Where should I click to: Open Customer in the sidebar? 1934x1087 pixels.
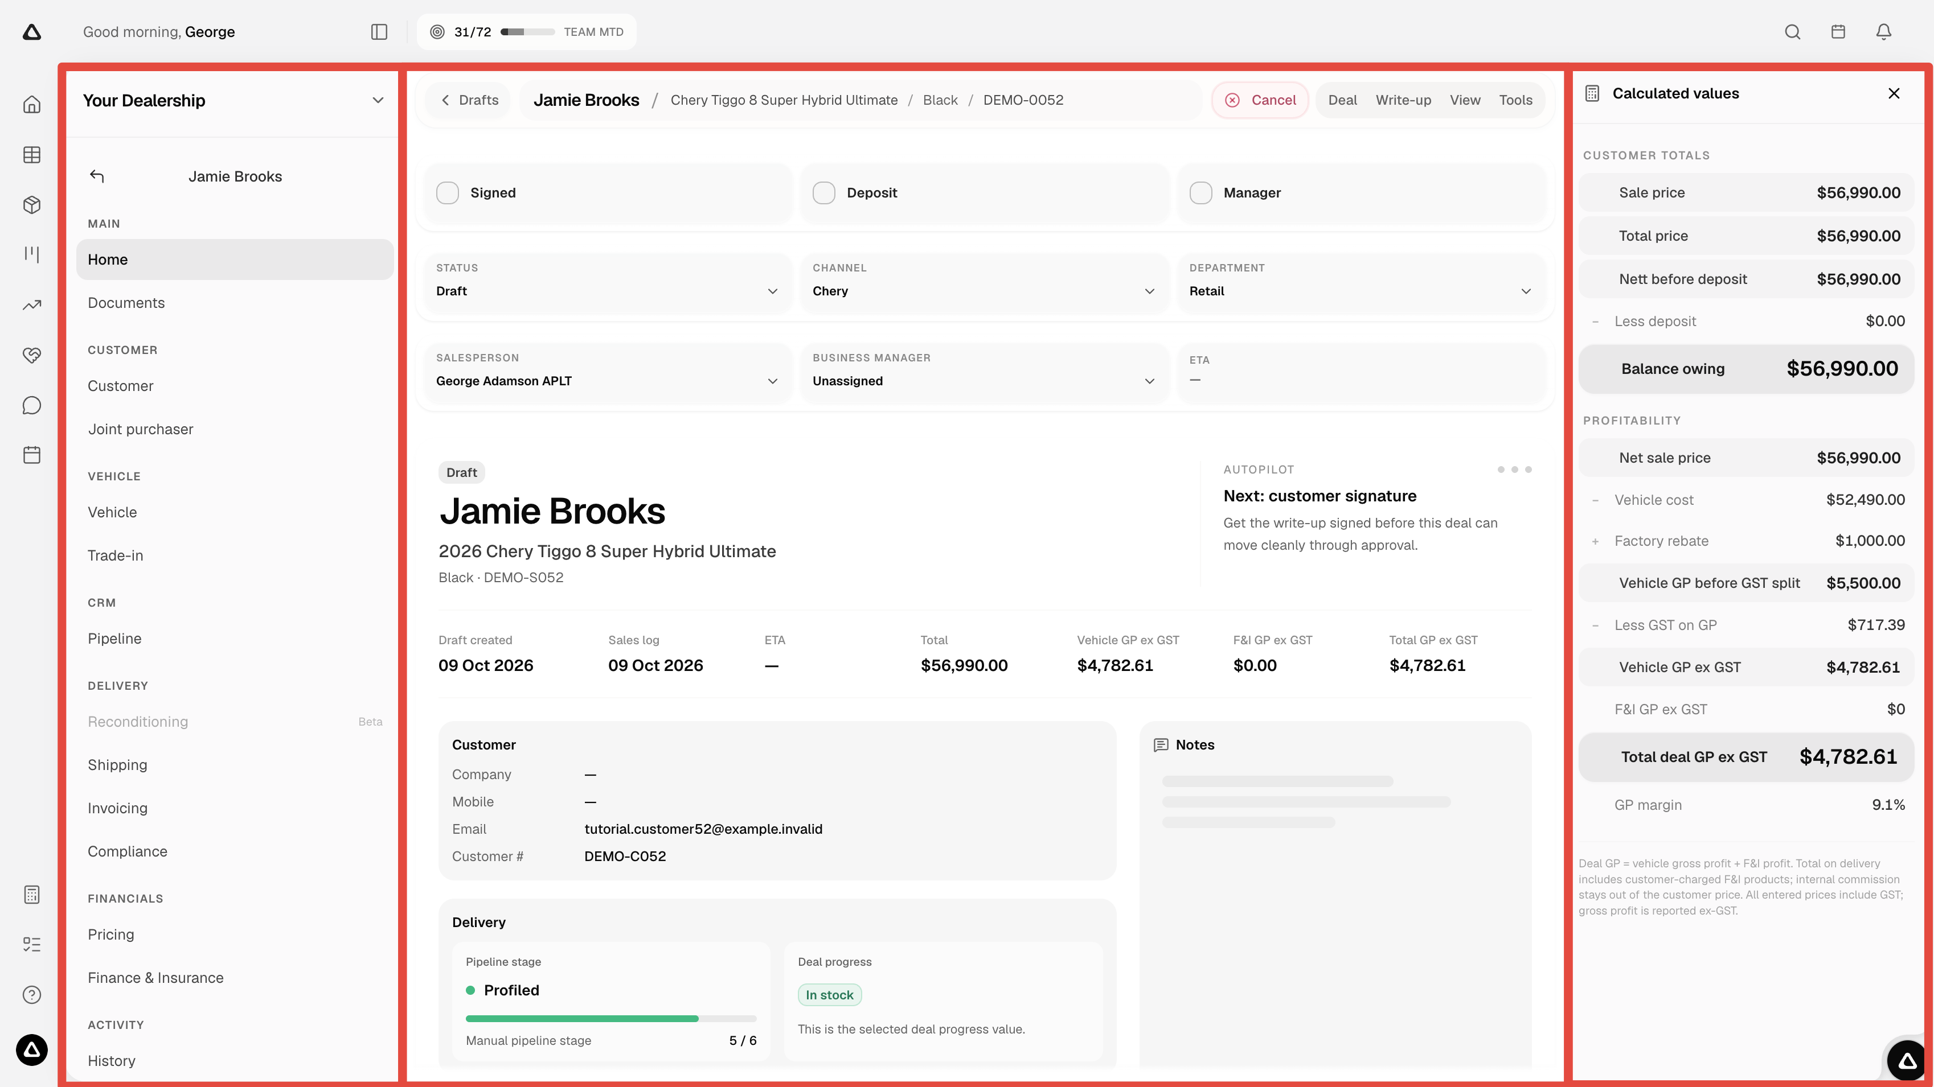pos(235,386)
